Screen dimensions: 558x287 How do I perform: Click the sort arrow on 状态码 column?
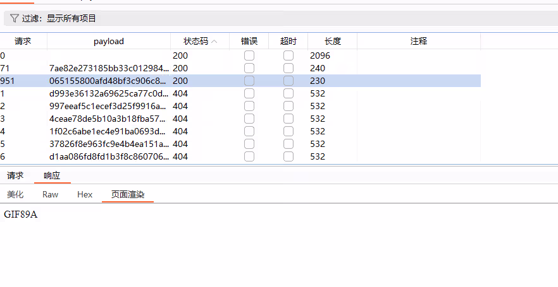pyautogui.click(x=214, y=42)
